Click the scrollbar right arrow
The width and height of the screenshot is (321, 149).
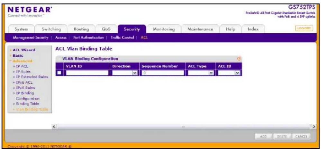(x=314, y=127)
